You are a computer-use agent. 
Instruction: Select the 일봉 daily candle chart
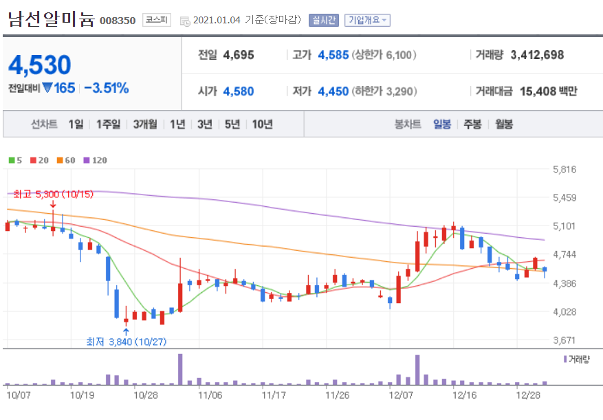[442, 124]
